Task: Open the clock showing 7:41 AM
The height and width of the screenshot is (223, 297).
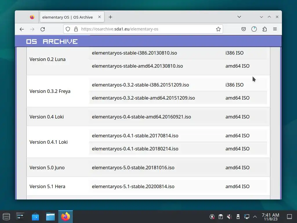Action: click(271, 217)
